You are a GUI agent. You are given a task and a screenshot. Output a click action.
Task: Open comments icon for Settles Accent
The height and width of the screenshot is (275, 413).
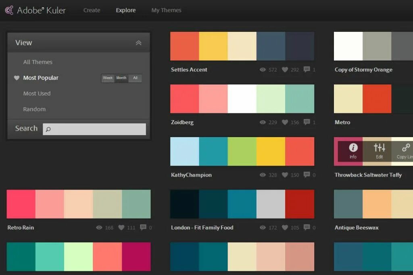point(307,69)
